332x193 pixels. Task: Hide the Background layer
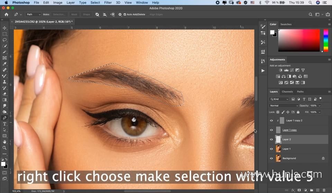point(271,158)
